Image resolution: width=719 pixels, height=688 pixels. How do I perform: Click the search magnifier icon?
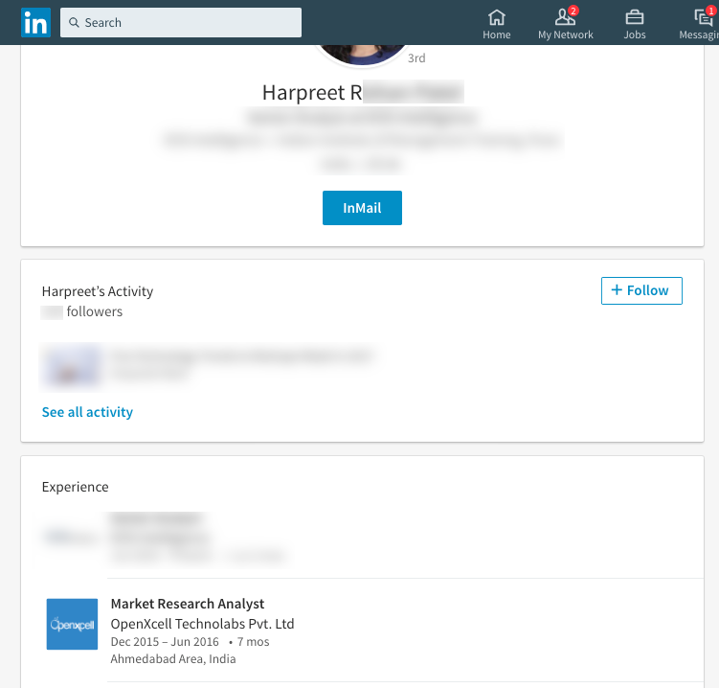coord(74,22)
